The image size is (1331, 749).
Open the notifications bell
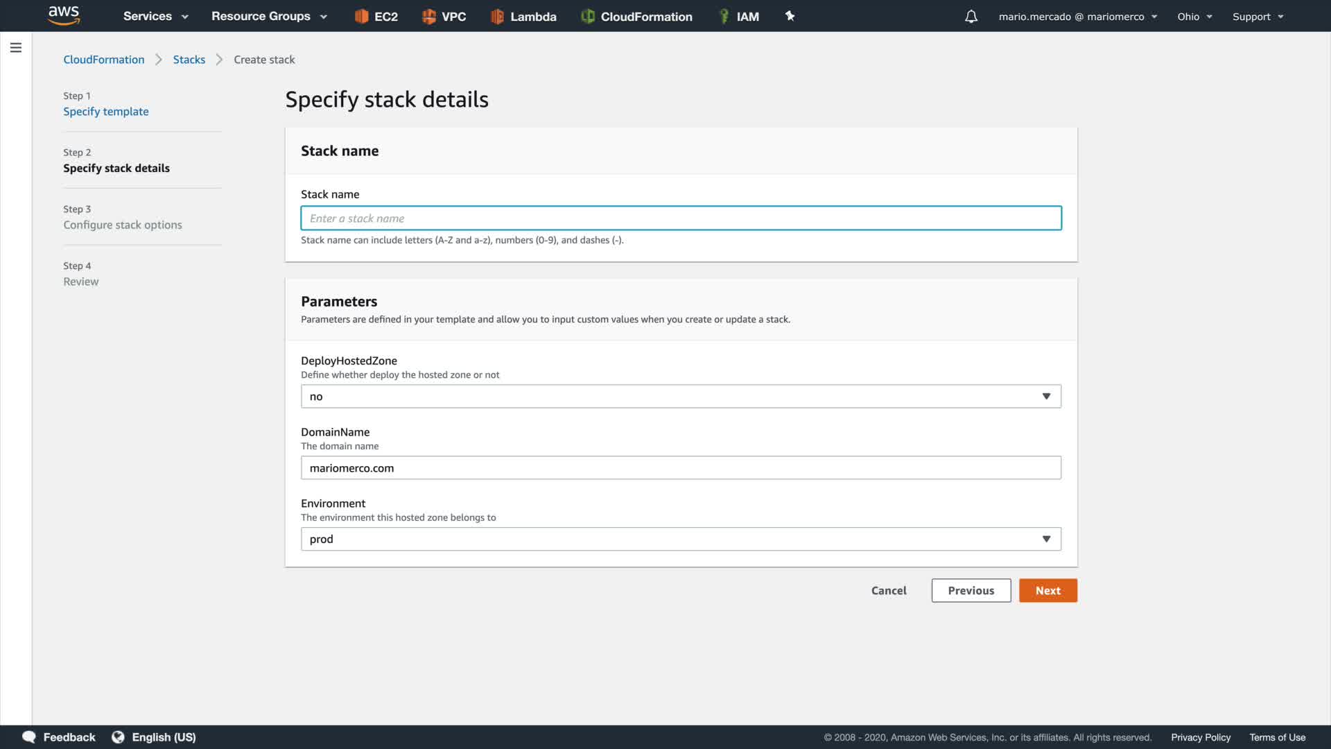click(971, 16)
